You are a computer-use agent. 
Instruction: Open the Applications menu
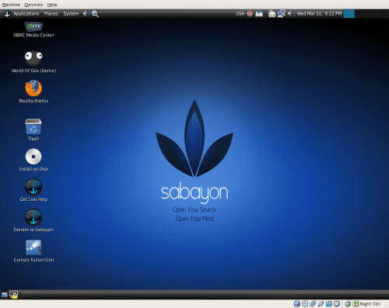pos(26,14)
